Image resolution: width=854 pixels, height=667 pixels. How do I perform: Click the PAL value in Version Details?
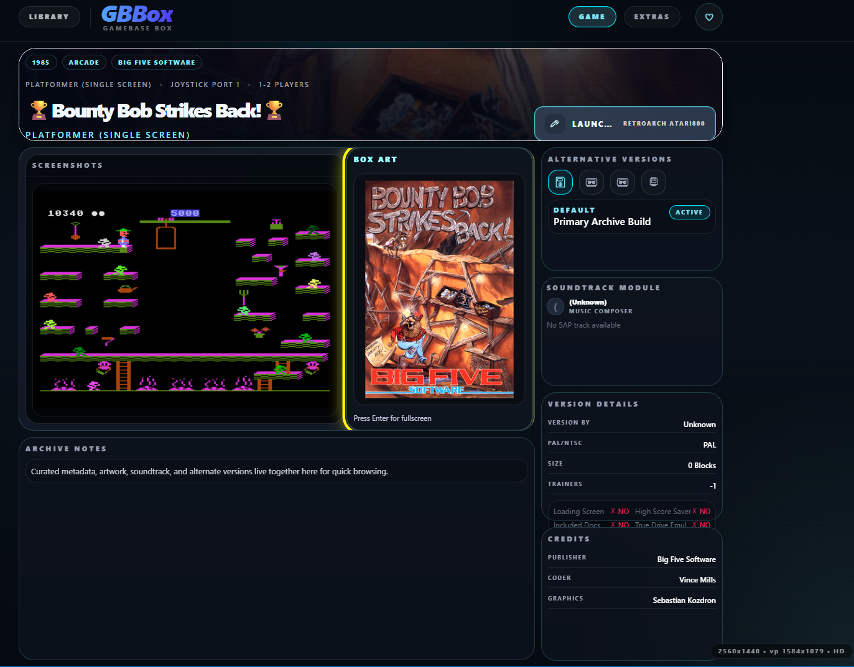(709, 445)
